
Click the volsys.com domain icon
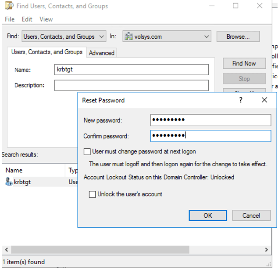click(128, 37)
